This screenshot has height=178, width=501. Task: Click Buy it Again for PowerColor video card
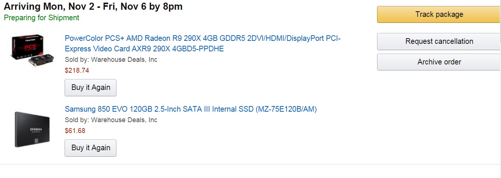point(91,88)
